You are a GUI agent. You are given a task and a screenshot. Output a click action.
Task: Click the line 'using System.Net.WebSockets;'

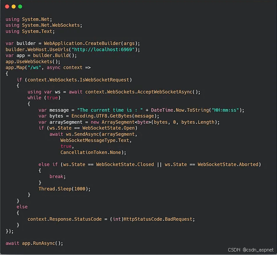44,25
